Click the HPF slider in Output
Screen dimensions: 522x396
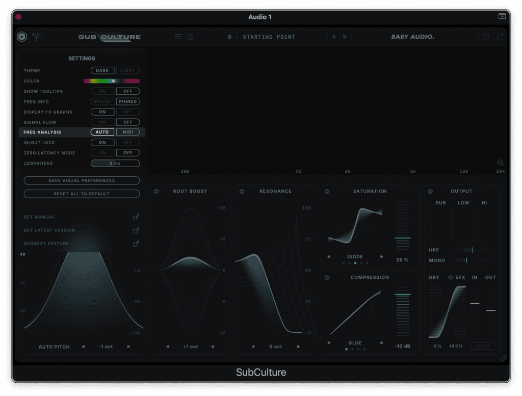point(473,250)
